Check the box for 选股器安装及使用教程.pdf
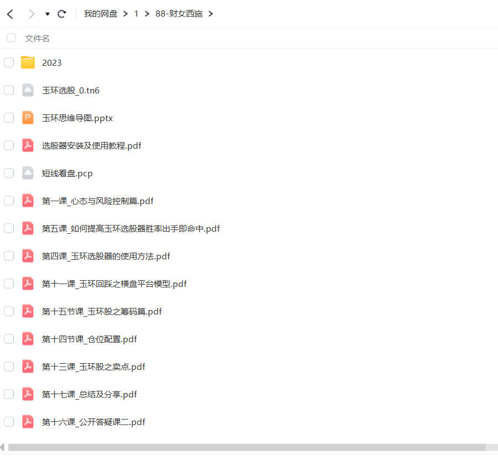The height and width of the screenshot is (461, 498). (x=9, y=145)
